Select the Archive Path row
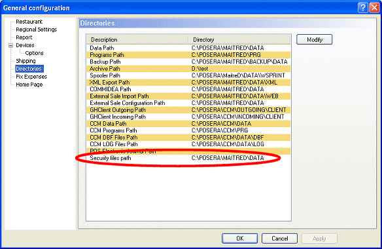The height and width of the screenshot is (249, 382). pyautogui.click(x=188, y=69)
